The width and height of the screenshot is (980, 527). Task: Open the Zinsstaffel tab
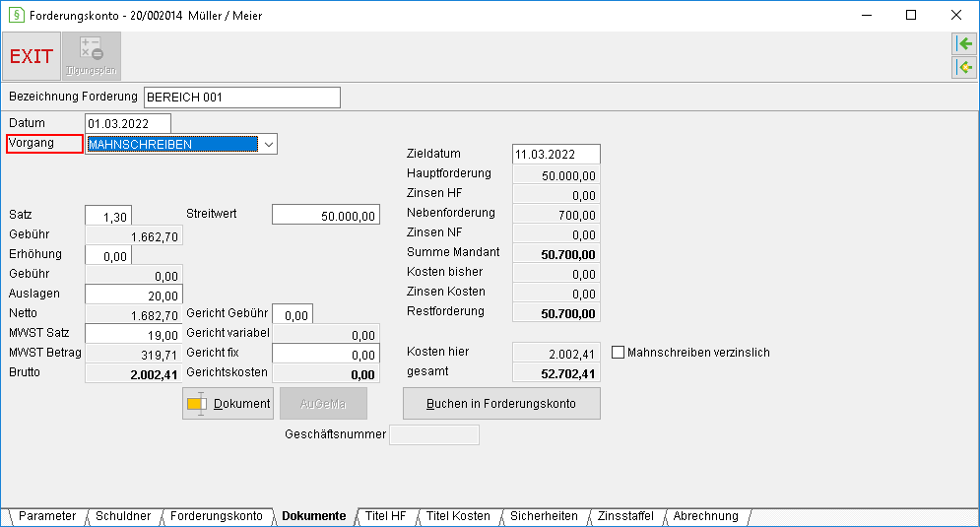click(x=625, y=516)
